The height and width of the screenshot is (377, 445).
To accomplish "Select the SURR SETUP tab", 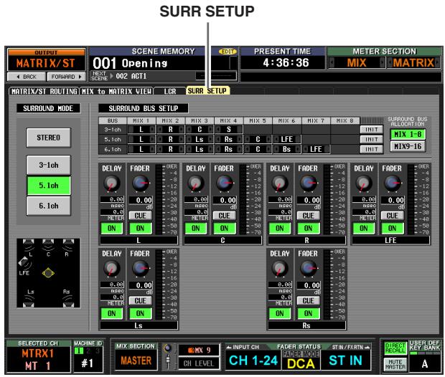I will [207, 91].
